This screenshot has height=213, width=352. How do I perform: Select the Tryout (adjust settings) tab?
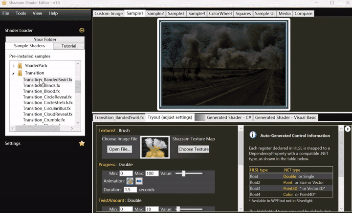(x=170, y=117)
